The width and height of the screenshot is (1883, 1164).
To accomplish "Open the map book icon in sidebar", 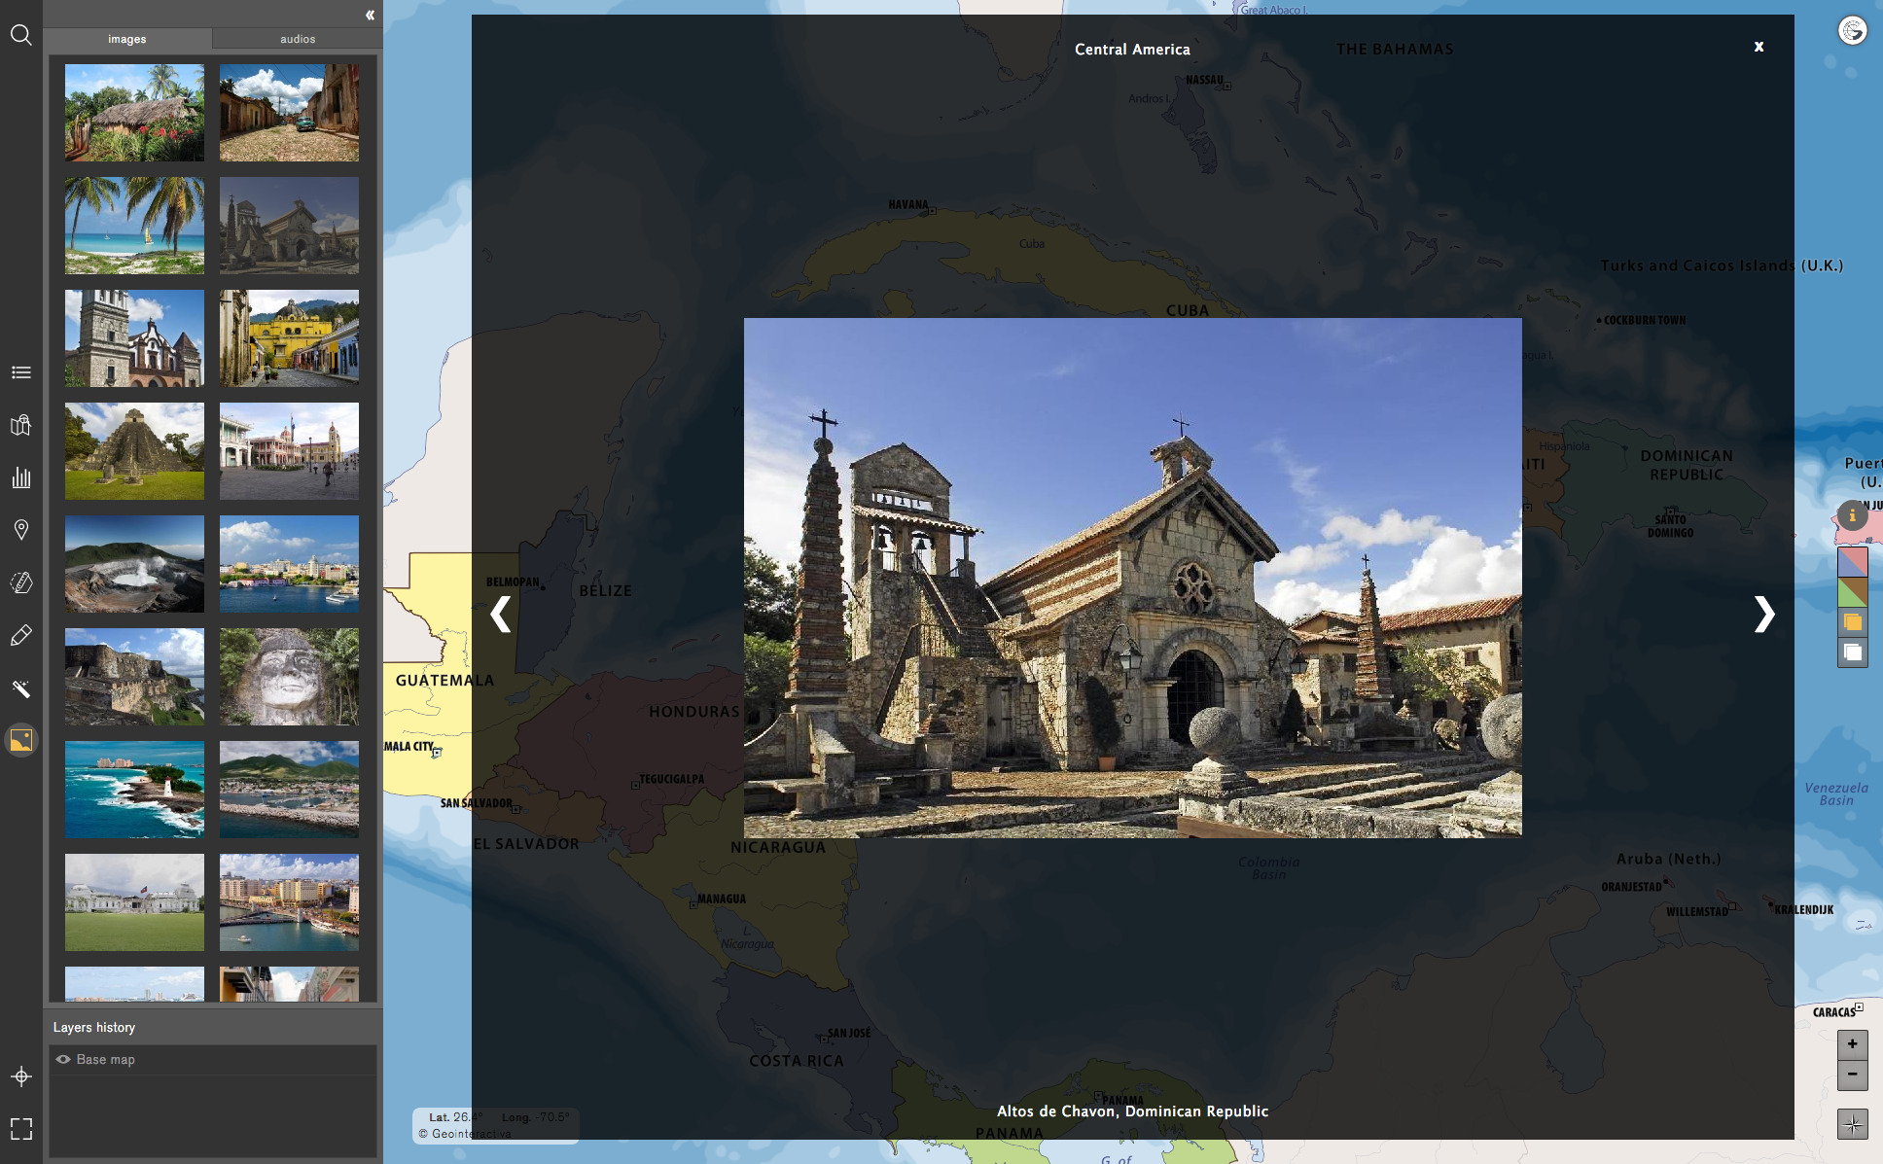I will (x=20, y=425).
